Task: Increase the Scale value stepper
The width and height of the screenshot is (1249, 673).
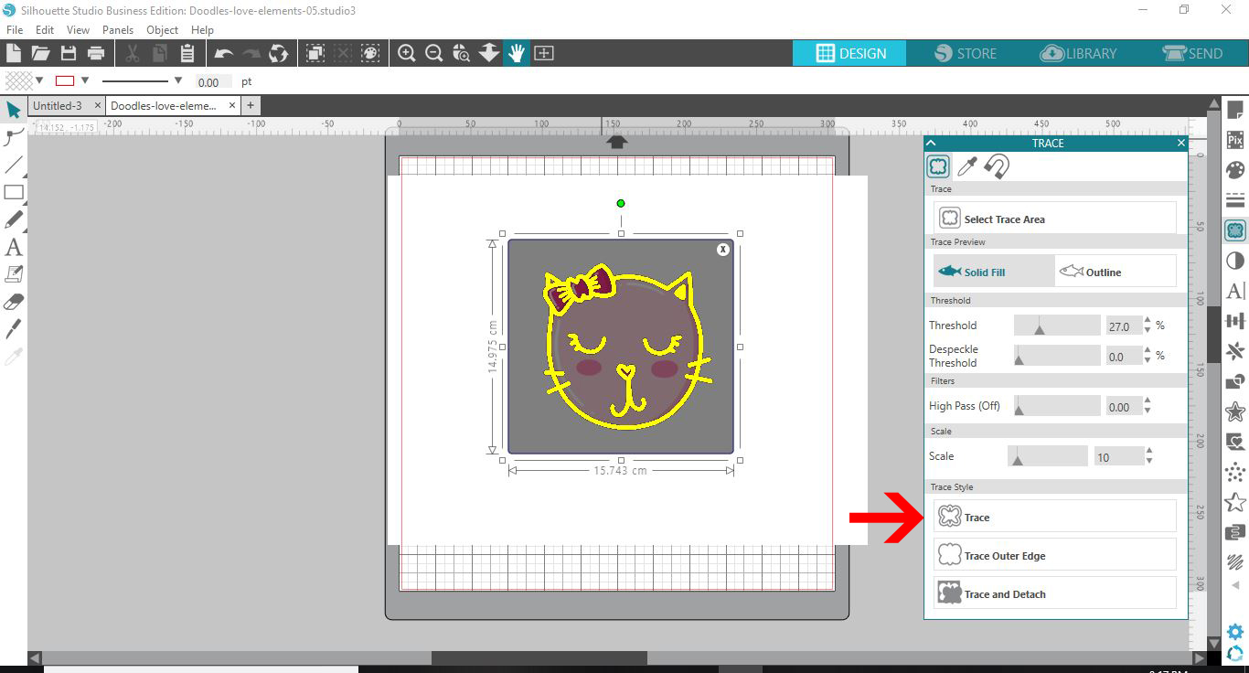Action: (1149, 450)
